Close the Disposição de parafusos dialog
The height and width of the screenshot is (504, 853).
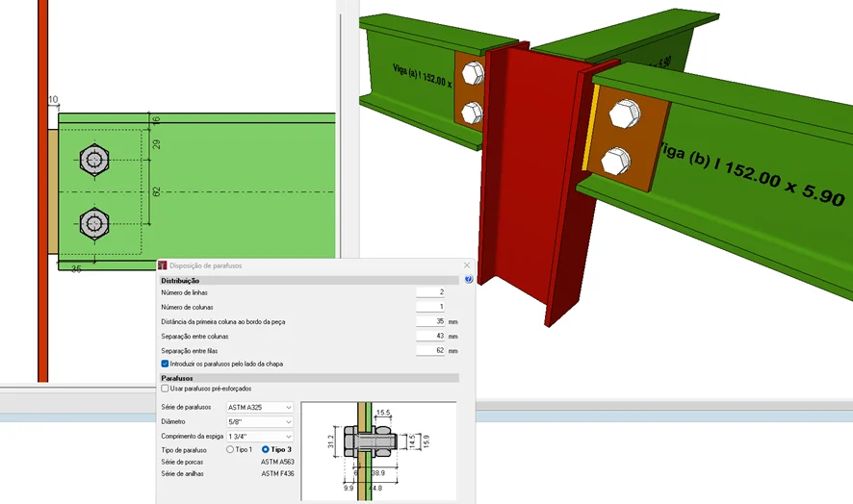[467, 265]
